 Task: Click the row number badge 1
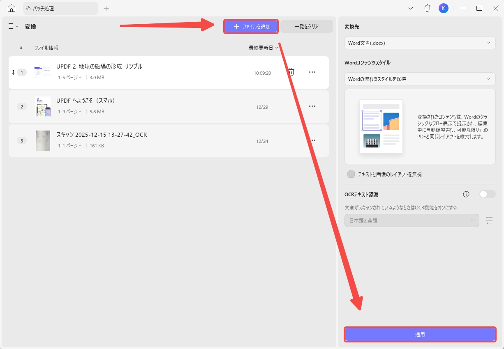pyautogui.click(x=22, y=72)
